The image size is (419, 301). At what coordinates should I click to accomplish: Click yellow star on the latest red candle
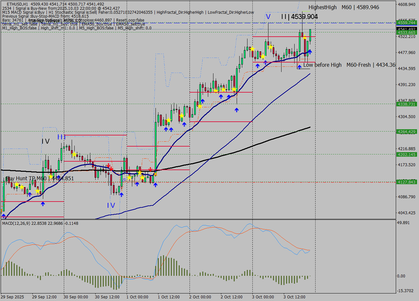(304, 38)
